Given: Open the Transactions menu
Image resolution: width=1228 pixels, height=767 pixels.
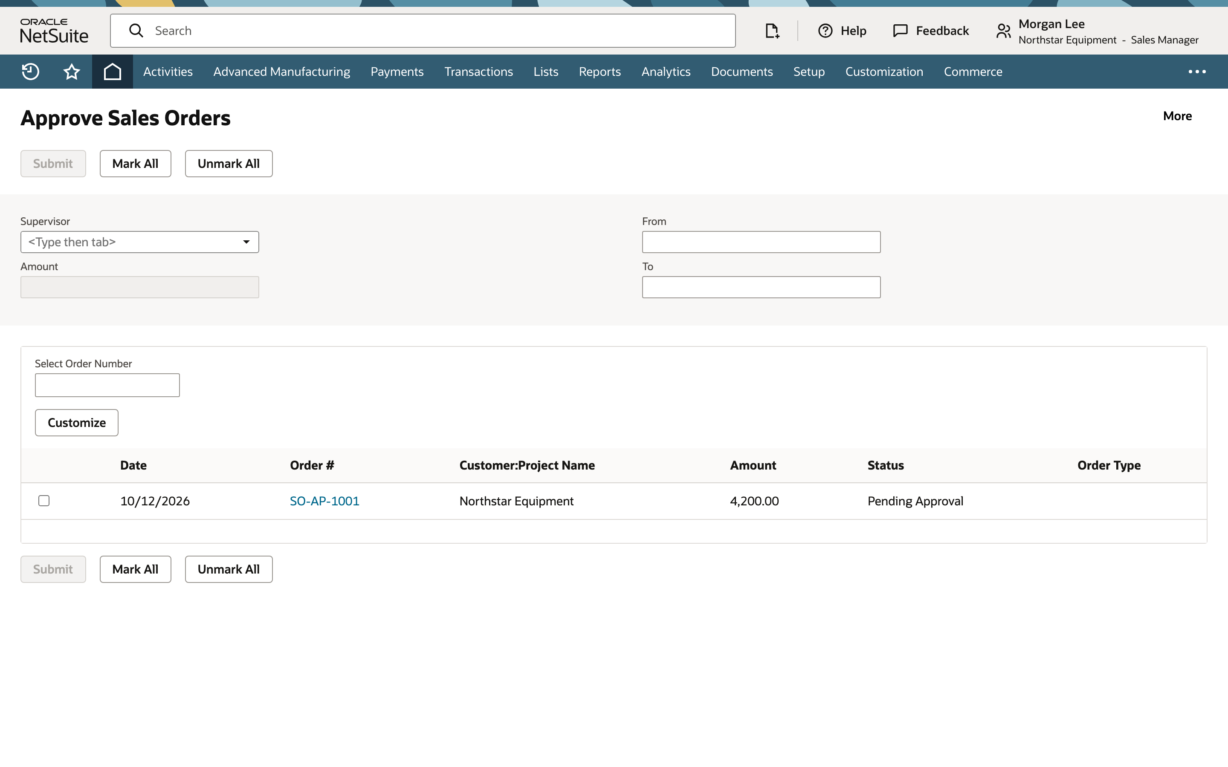Looking at the screenshot, I should coord(478,72).
